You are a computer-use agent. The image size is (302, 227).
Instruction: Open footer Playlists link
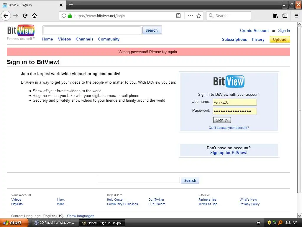[x=17, y=204]
